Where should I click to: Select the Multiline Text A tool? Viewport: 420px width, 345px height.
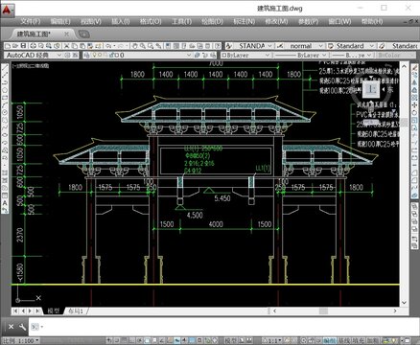point(5,202)
